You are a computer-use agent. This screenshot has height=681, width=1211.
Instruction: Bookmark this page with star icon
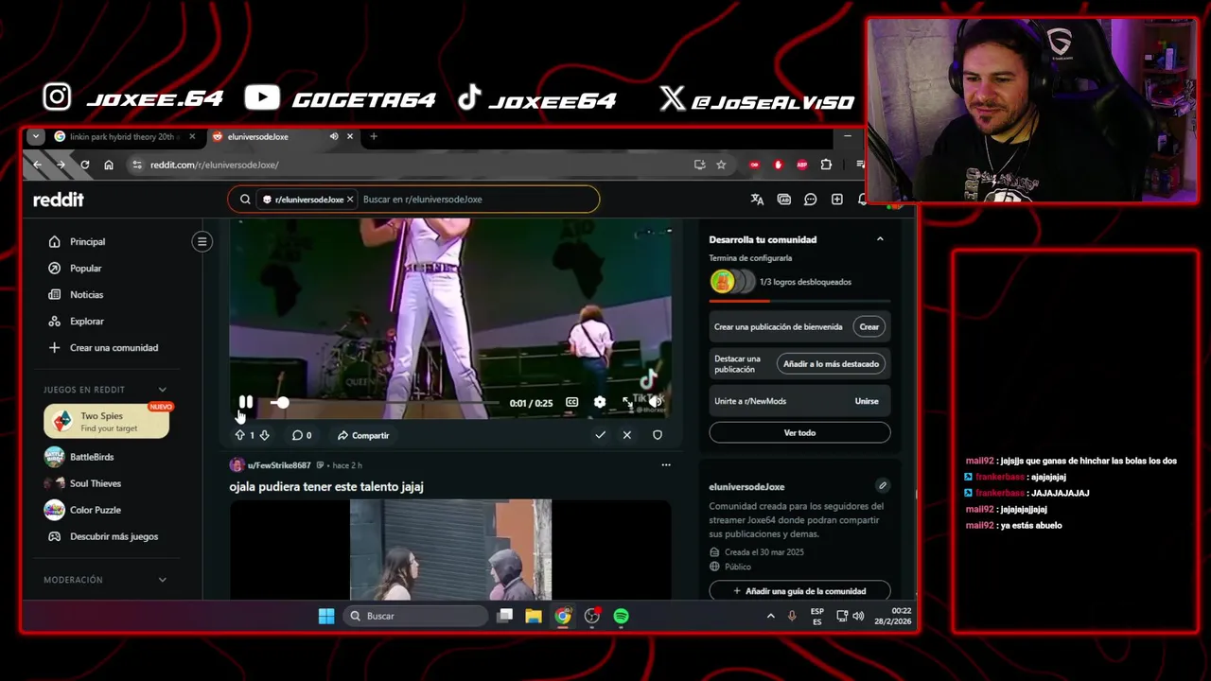pos(721,165)
